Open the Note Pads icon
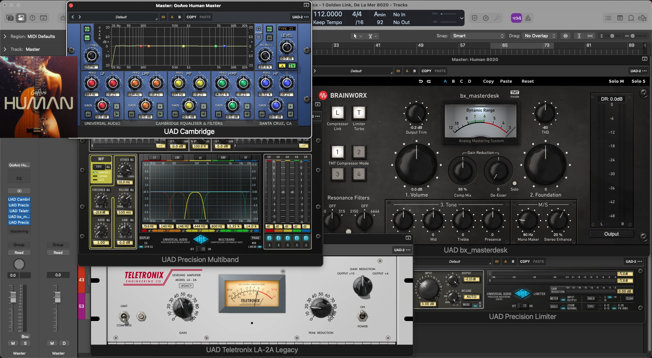652x358 pixels. [x=620, y=18]
